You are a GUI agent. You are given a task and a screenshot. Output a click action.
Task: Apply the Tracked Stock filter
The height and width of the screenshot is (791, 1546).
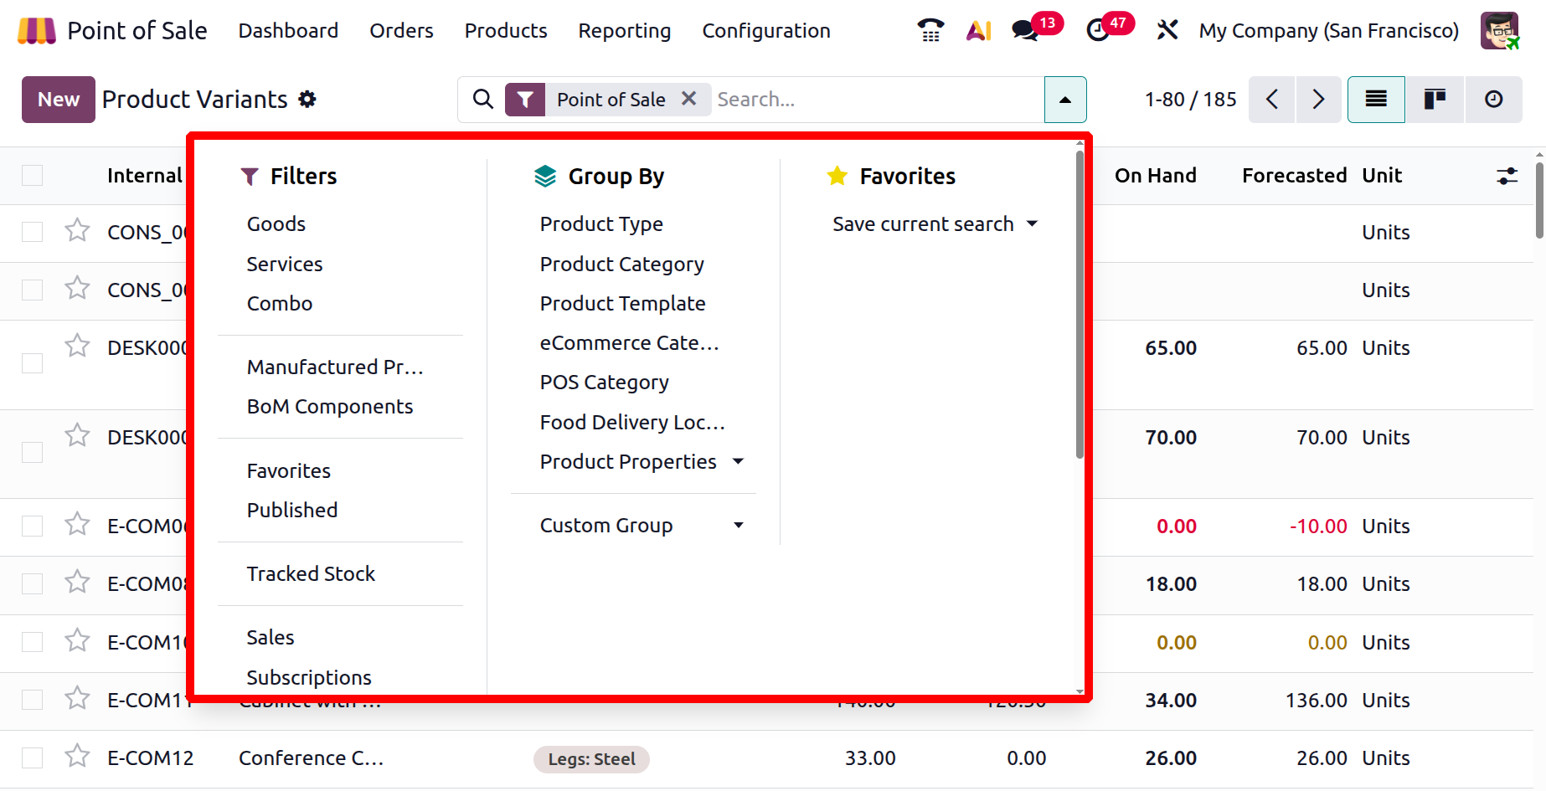click(x=311, y=574)
